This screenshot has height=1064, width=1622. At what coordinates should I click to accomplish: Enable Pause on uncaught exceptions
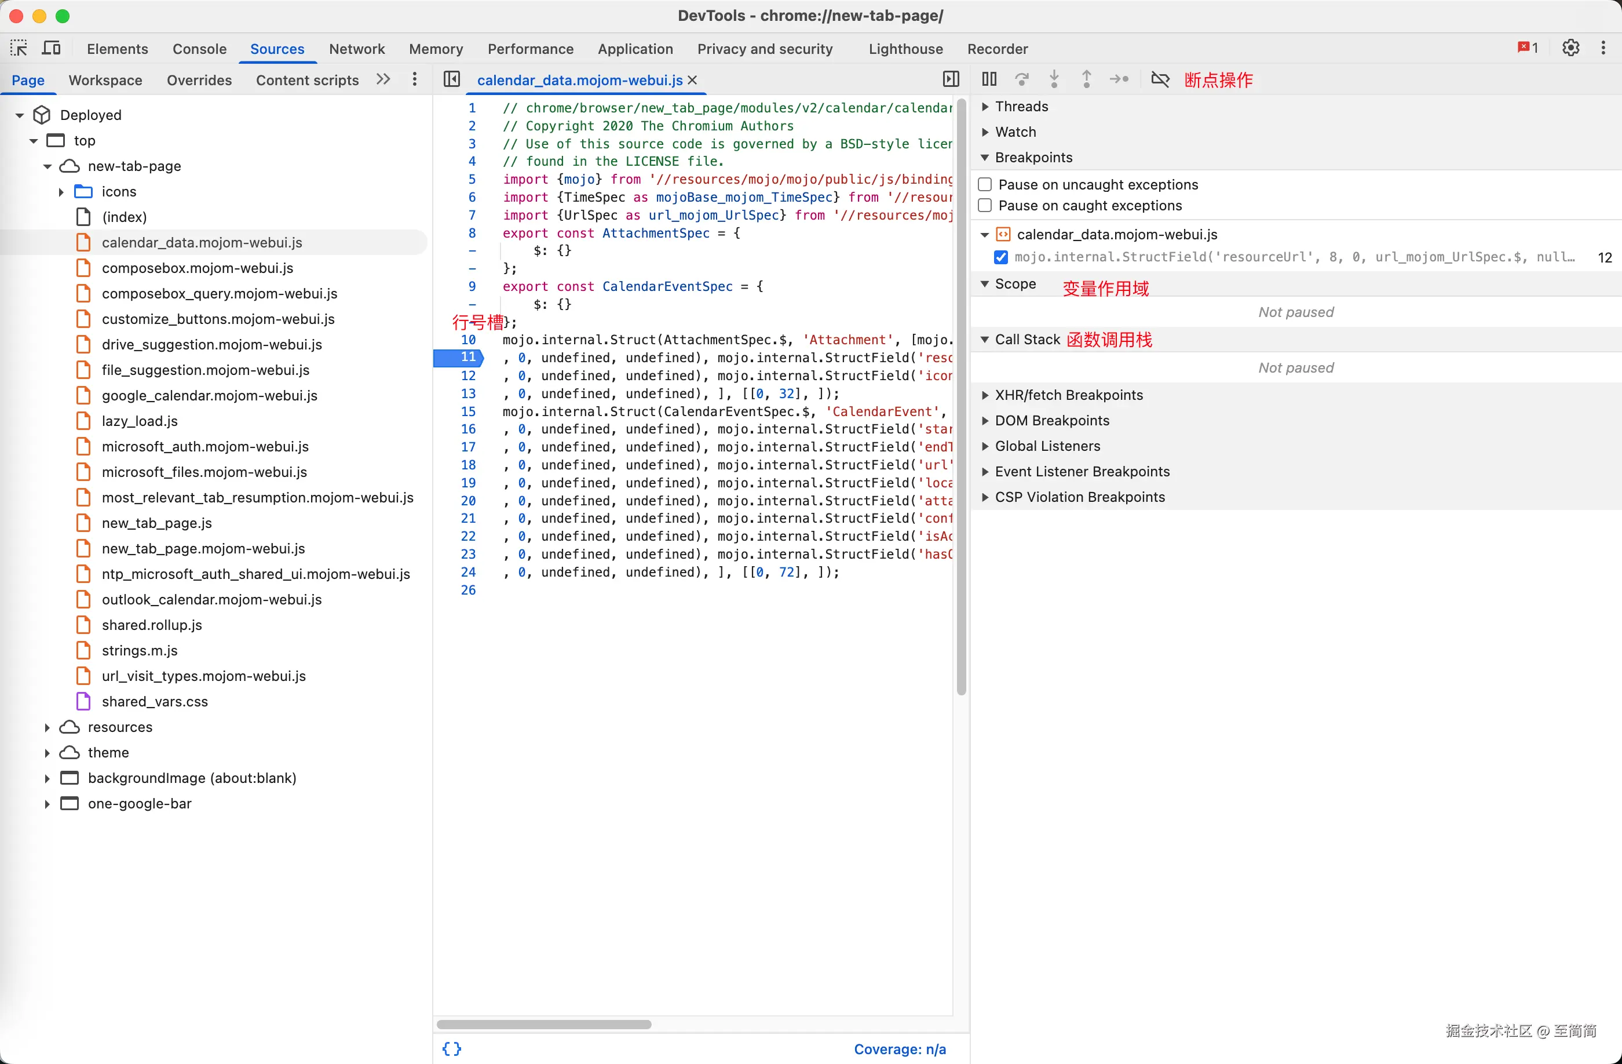pyautogui.click(x=985, y=185)
